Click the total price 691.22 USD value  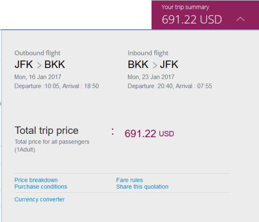[149, 133]
